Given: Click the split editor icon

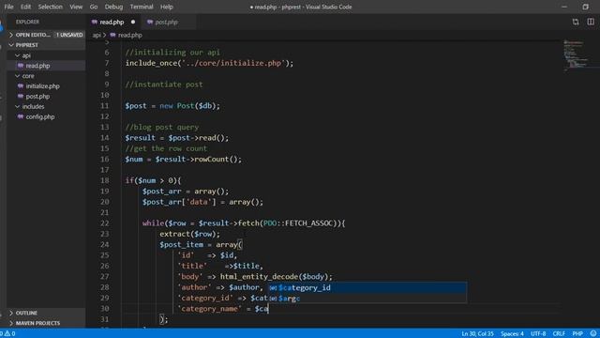Looking at the screenshot, I should click(x=591, y=22).
